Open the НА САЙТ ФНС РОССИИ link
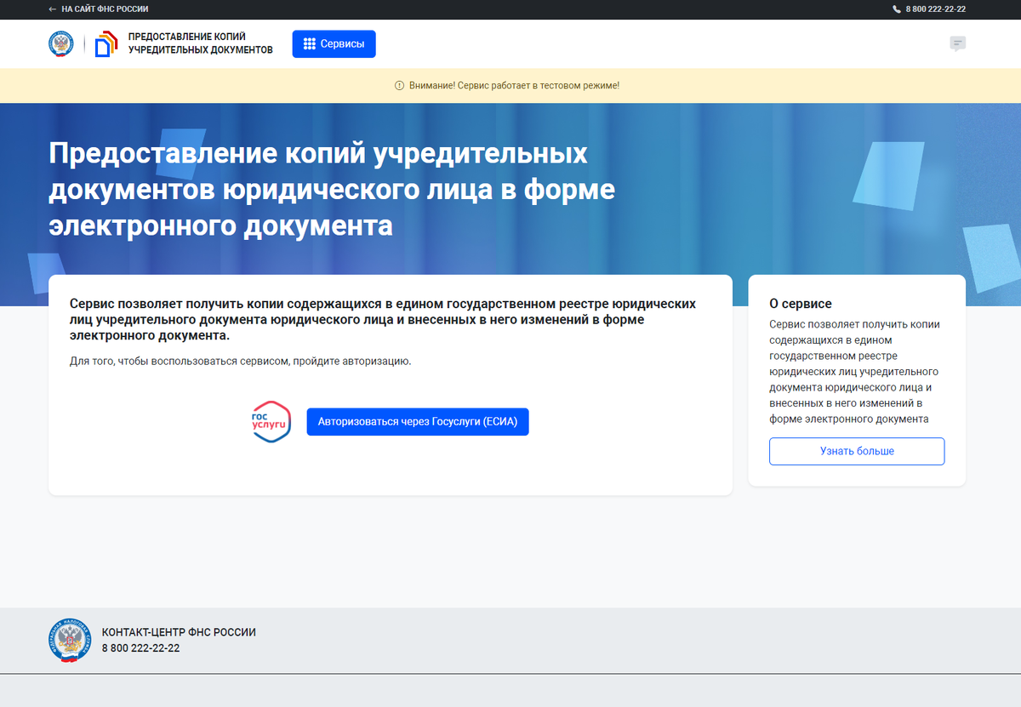Viewport: 1021px width, 707px height. coord(106,9)
